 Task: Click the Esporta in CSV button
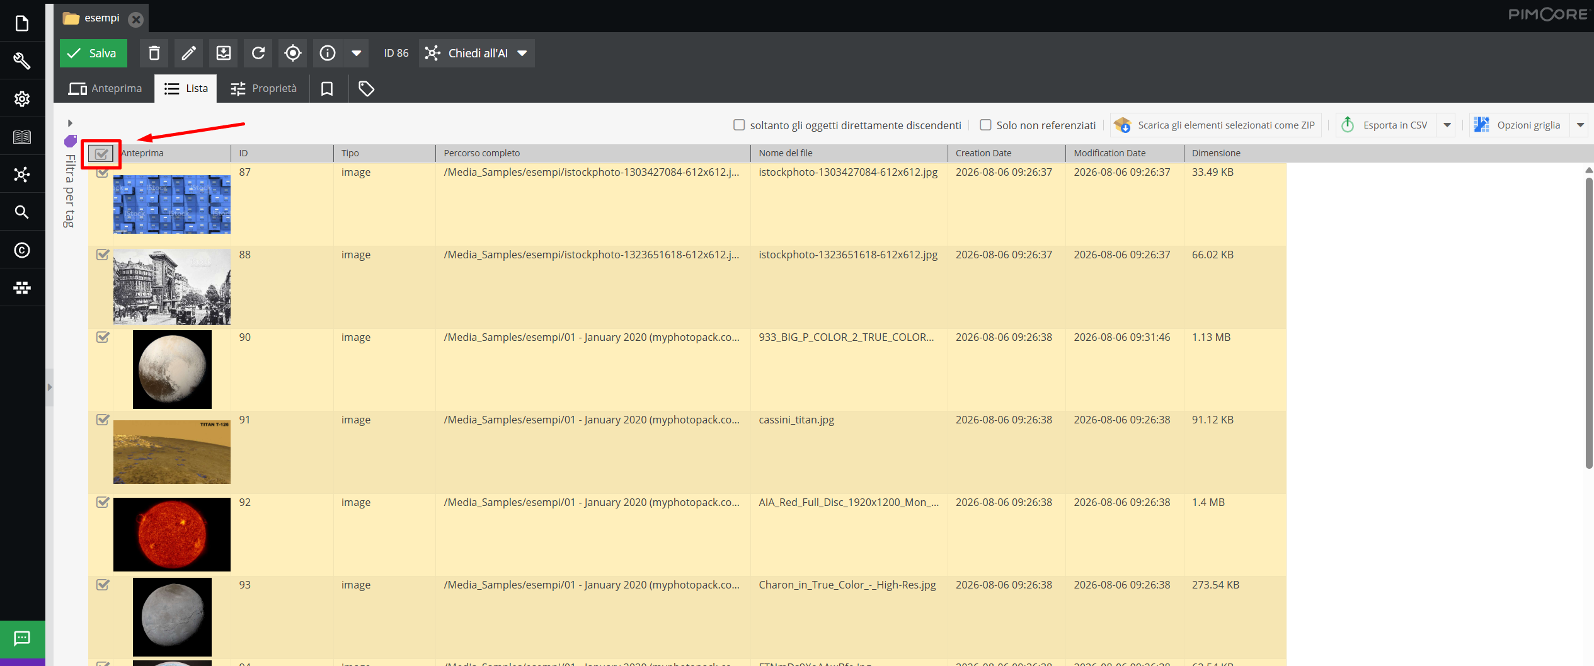click(1386, 125)
